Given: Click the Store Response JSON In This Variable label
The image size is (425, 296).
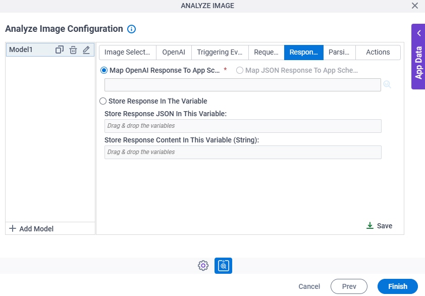Looking at the screenshot, I should coord(166,114).
